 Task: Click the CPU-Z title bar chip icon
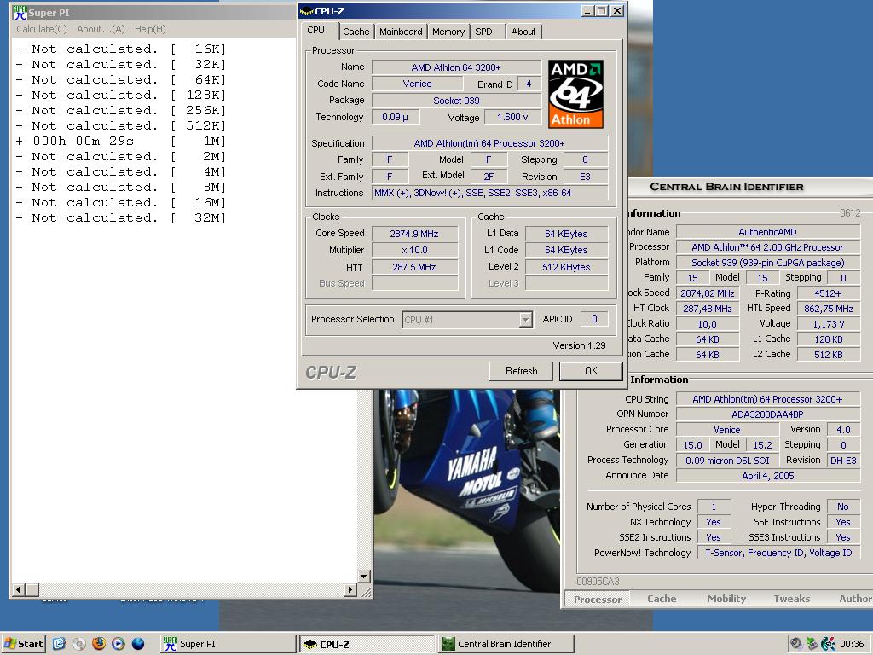306,10
